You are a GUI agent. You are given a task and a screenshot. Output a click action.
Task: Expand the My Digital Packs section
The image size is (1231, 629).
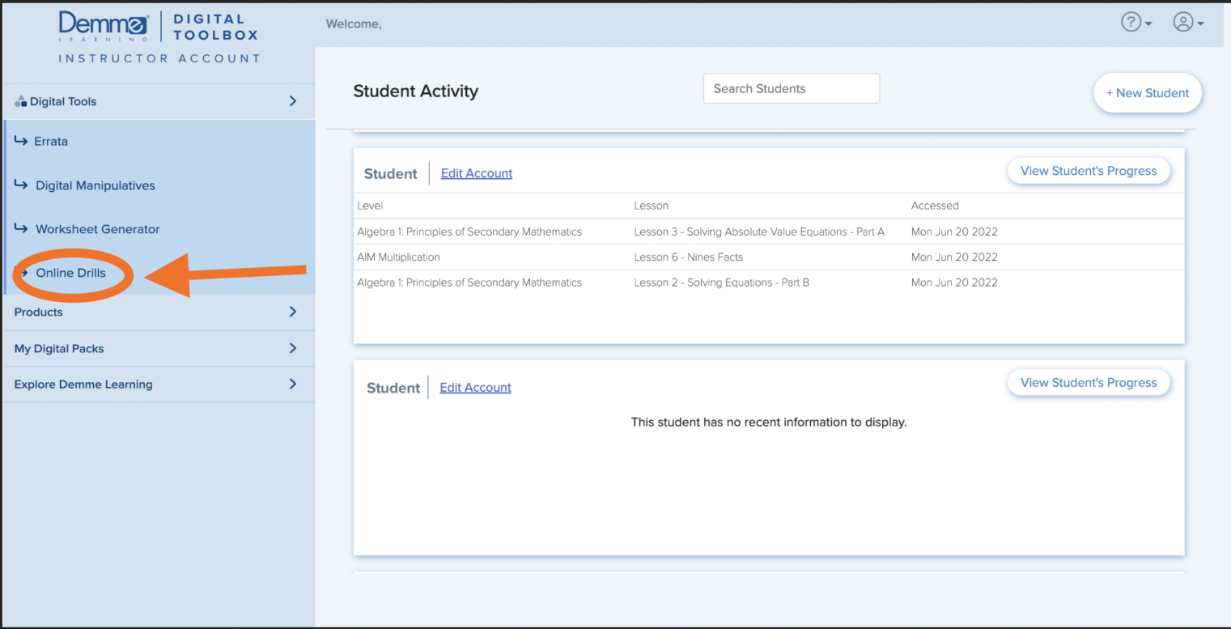click(294, 348)
